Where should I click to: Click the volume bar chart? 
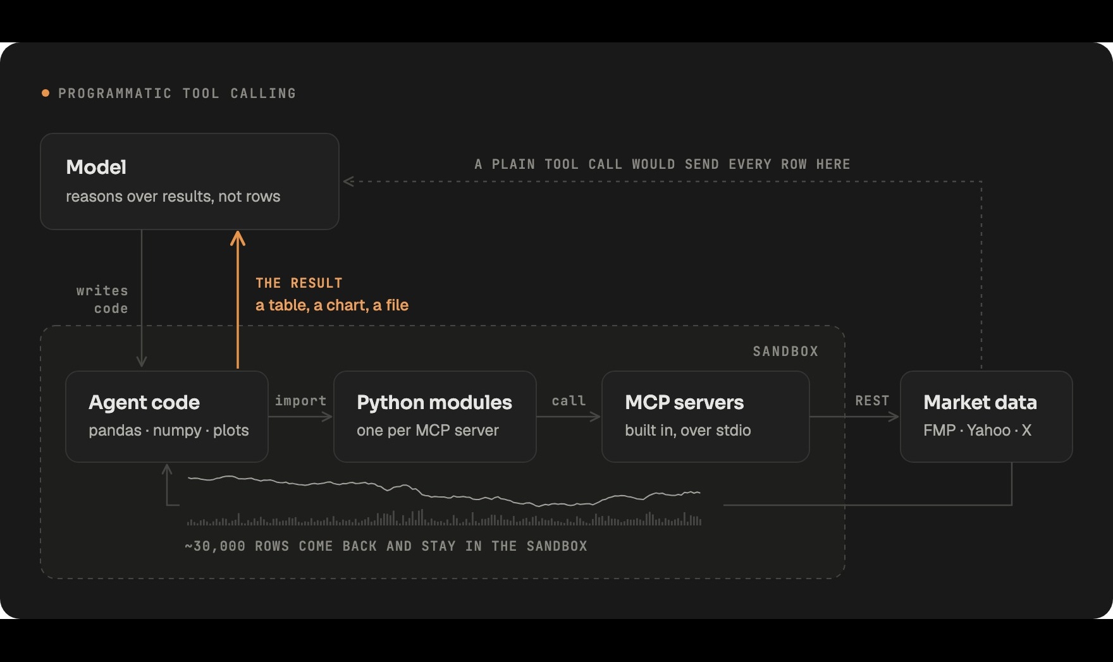[444, 518]
